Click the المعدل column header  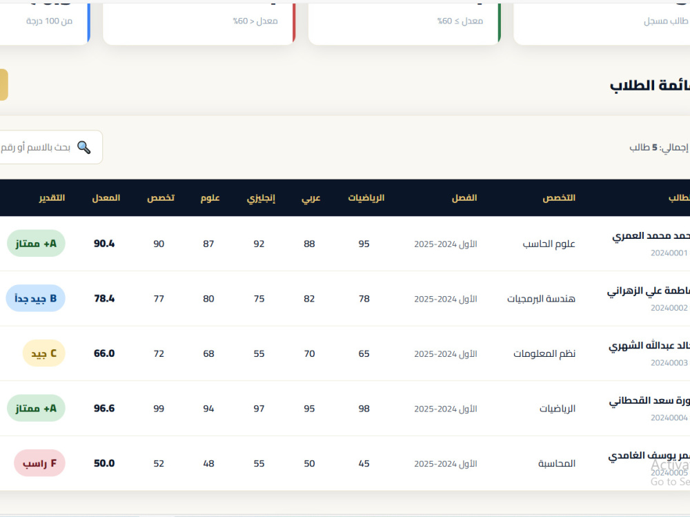point(106,197)
